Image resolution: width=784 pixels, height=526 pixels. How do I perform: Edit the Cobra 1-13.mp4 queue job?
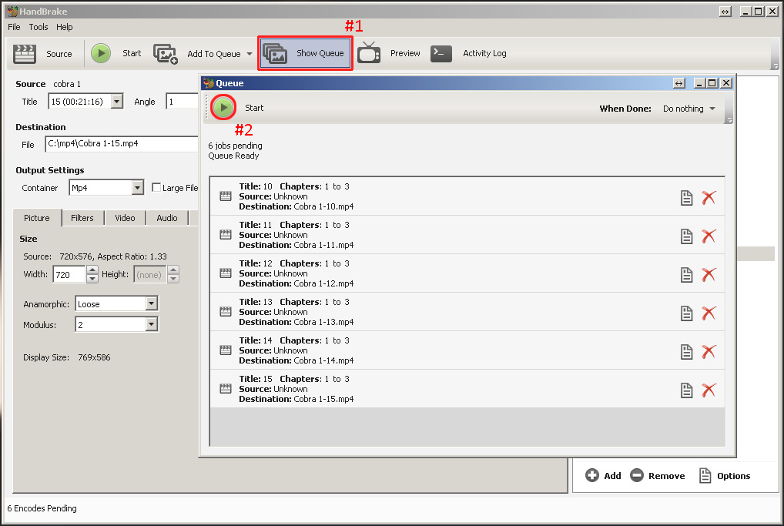pyautogui.click(x=686, y=313)
